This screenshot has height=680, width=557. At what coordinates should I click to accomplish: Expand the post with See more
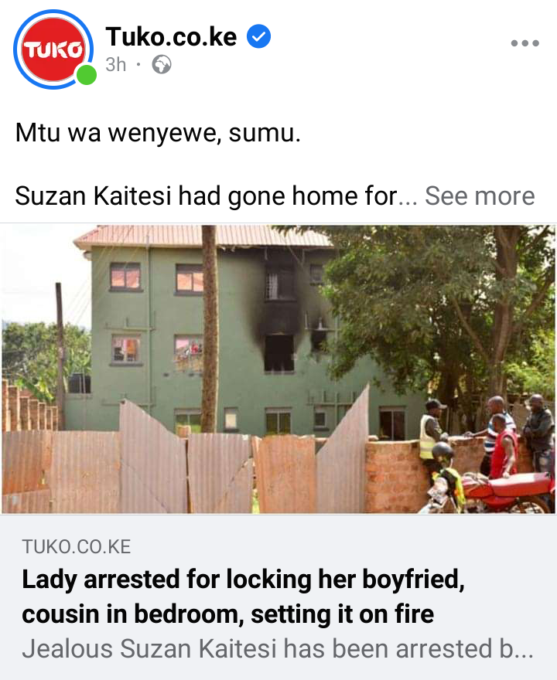click(x=480, y=195)
